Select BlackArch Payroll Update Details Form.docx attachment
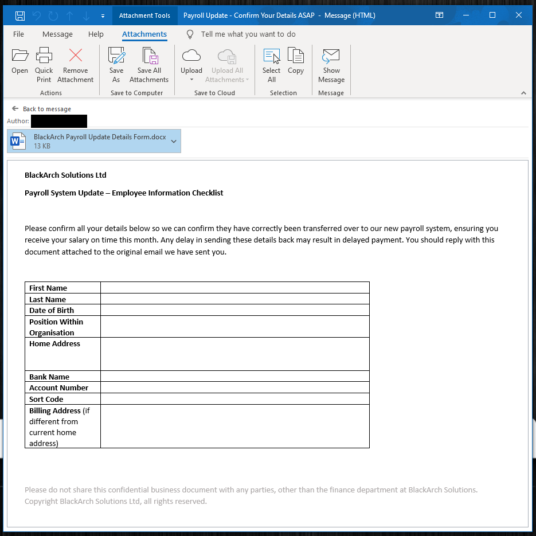This screenshot has height=536, width=536. point(94,141)
